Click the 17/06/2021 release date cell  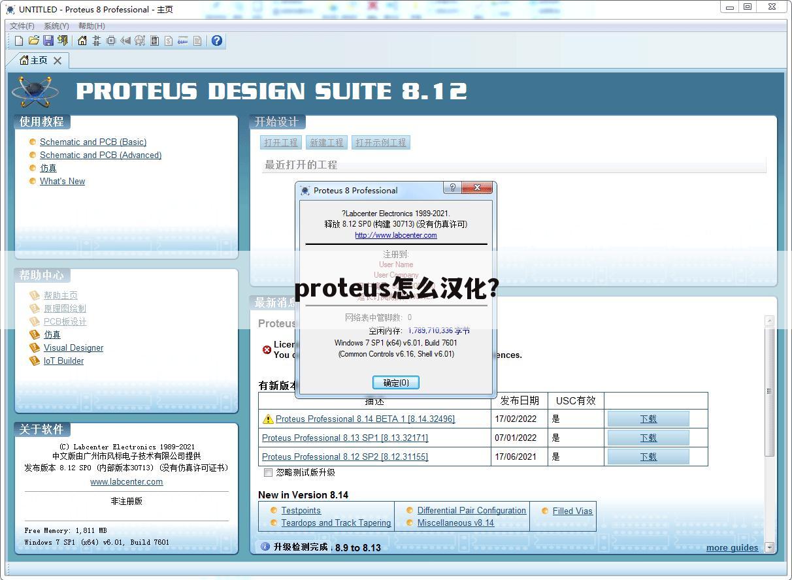[x=520, y=457]
